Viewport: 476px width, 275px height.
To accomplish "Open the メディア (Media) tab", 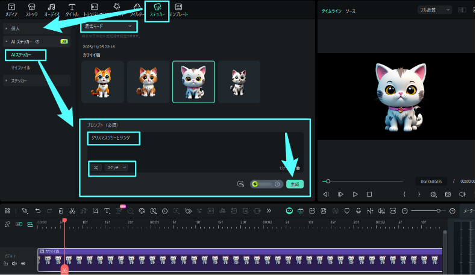I will [x=11, y=10].
